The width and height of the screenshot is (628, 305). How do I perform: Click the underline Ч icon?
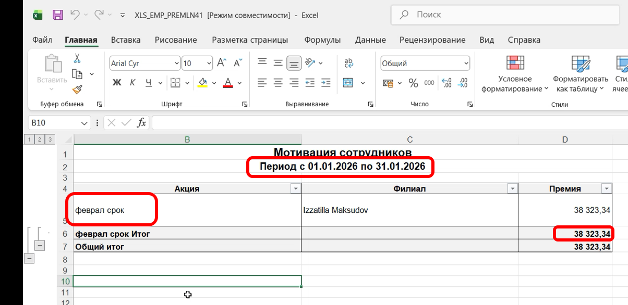point(148,82)
